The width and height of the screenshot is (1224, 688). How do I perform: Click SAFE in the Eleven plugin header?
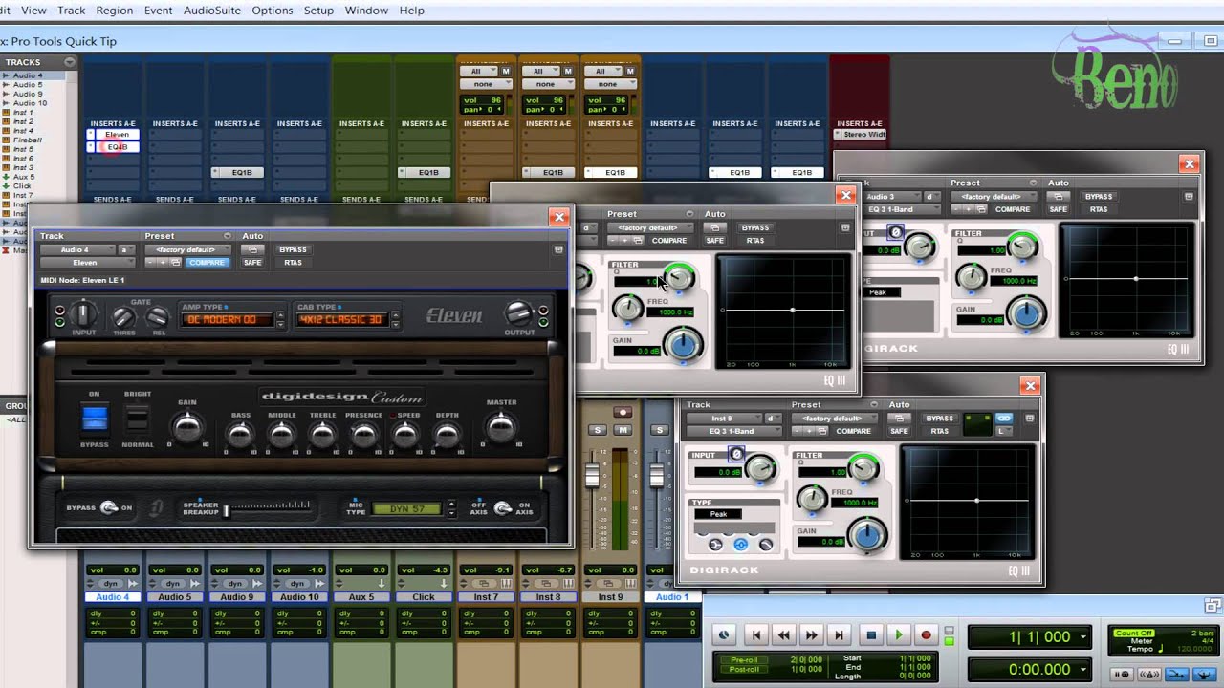[252, 263]
